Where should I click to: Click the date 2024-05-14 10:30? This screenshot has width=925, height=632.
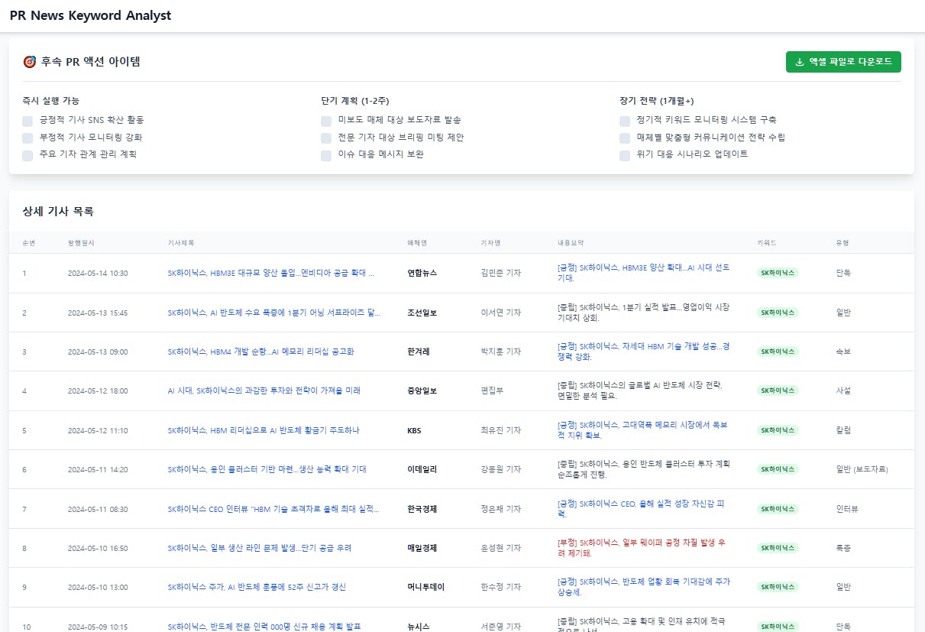pos(98,273)
